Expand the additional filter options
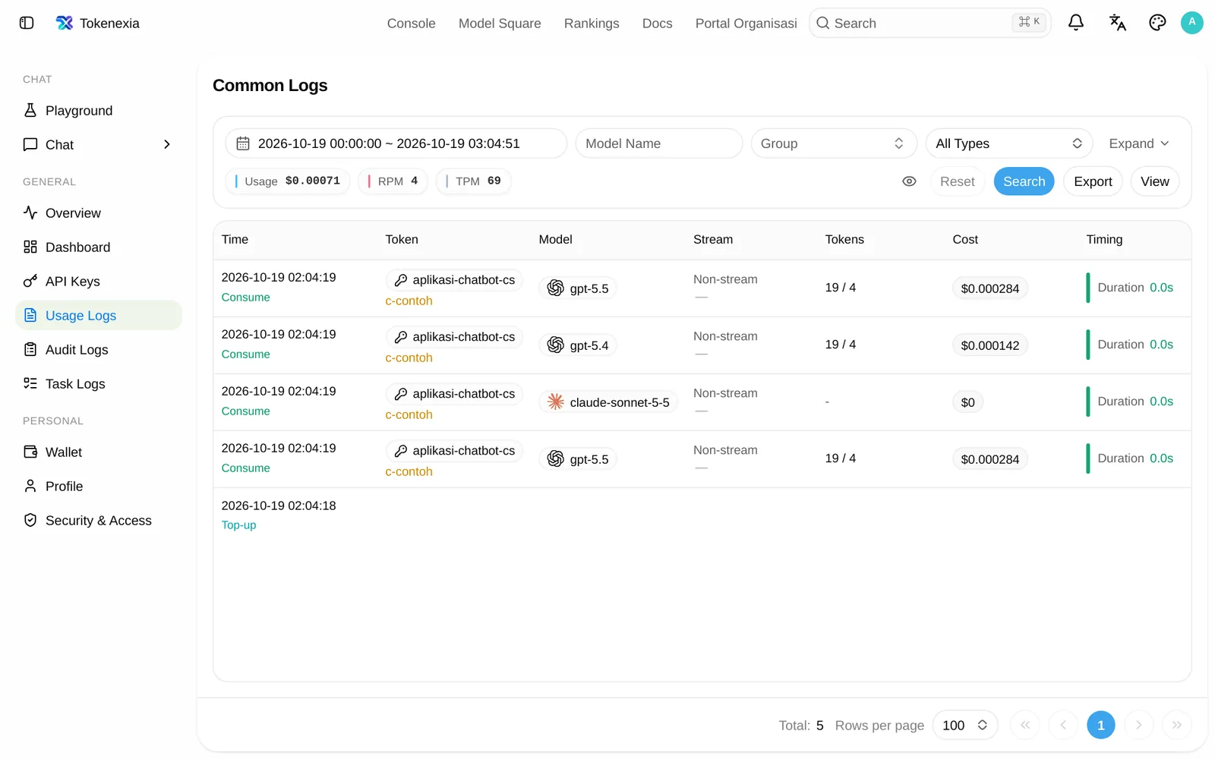 pyautogui.click(x=1138, y=143)
